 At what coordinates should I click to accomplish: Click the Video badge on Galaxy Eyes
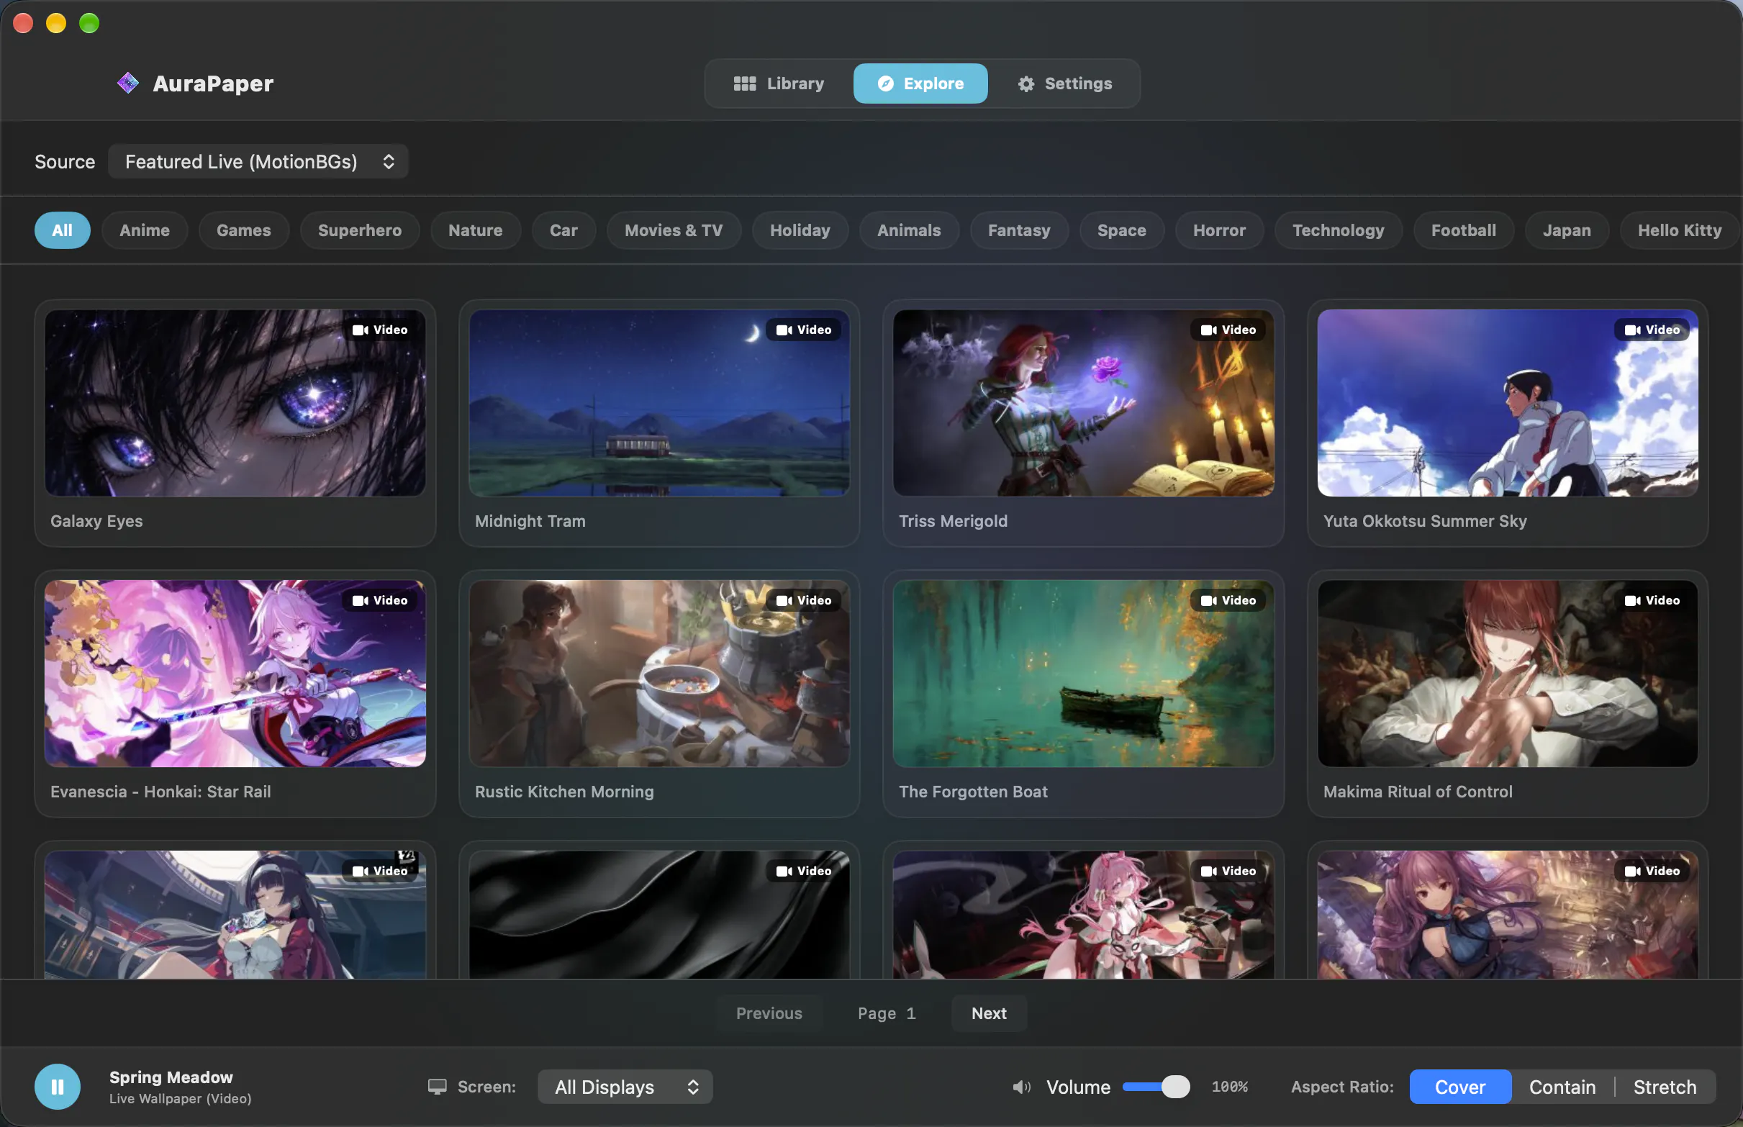pos(380,330)
